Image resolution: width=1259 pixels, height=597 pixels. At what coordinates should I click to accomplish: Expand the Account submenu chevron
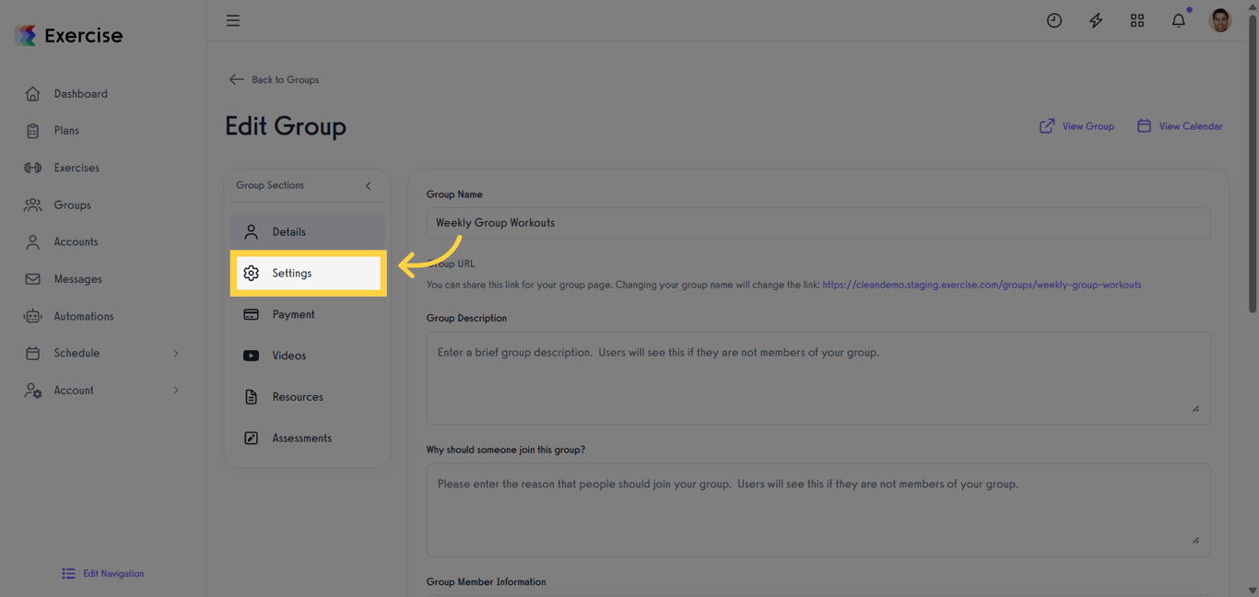176,391
